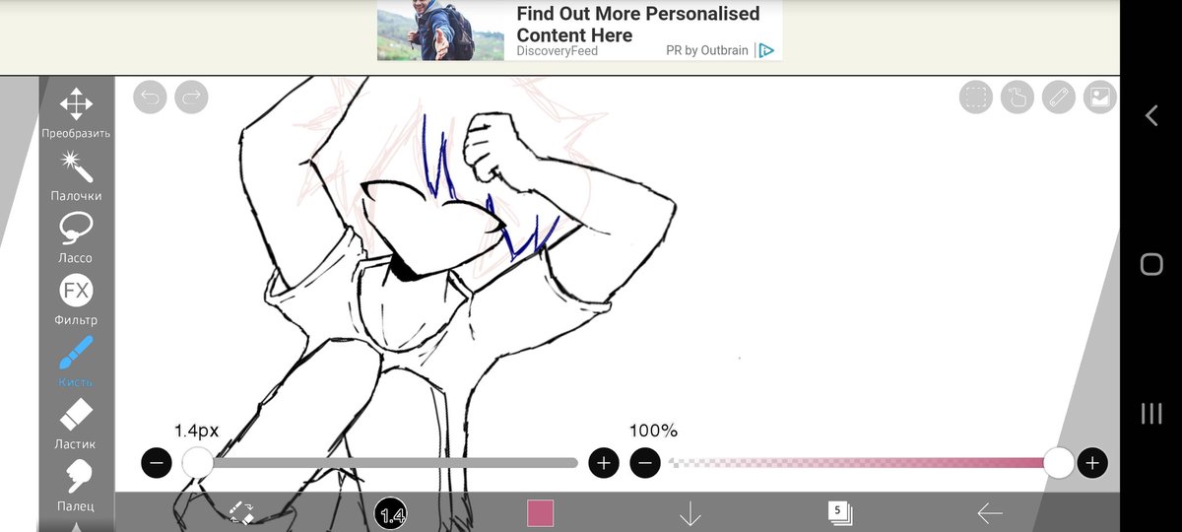This screenshot has width=1182, height=532.
Task: Toggle the stabilizer hand icon
Action: click(1018, 97)
